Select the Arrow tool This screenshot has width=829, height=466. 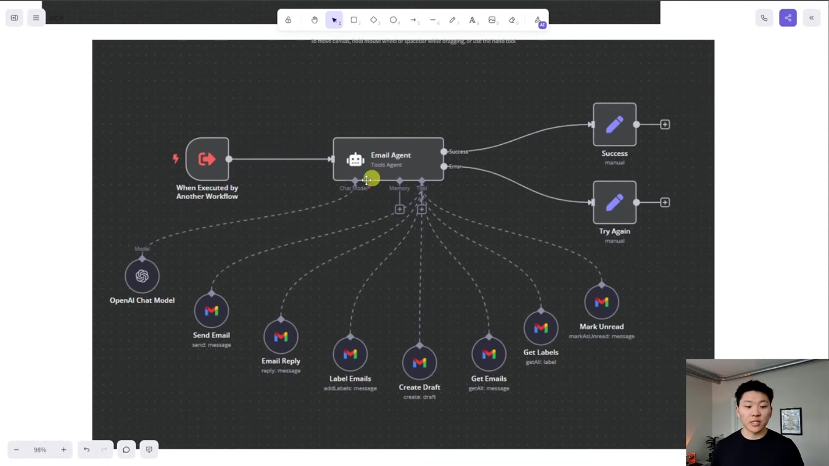[x=413, y=20]
